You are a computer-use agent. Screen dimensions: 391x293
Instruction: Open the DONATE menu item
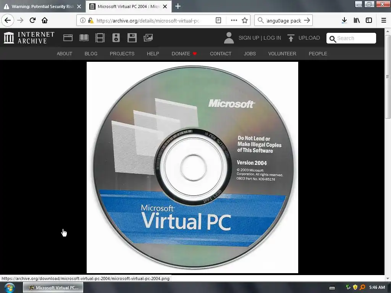[x=184, y=53]
